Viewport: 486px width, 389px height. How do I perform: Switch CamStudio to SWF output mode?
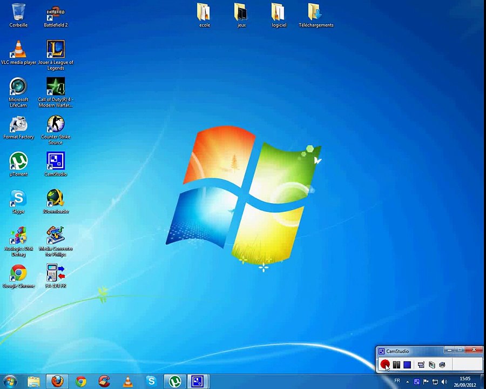point(442,365)
